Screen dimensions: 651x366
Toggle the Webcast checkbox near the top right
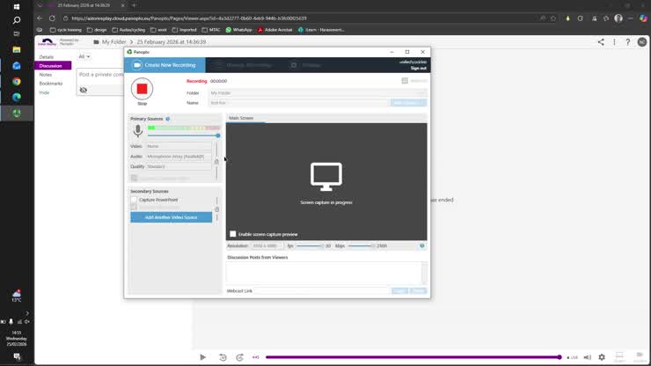[x=405, y=81]
